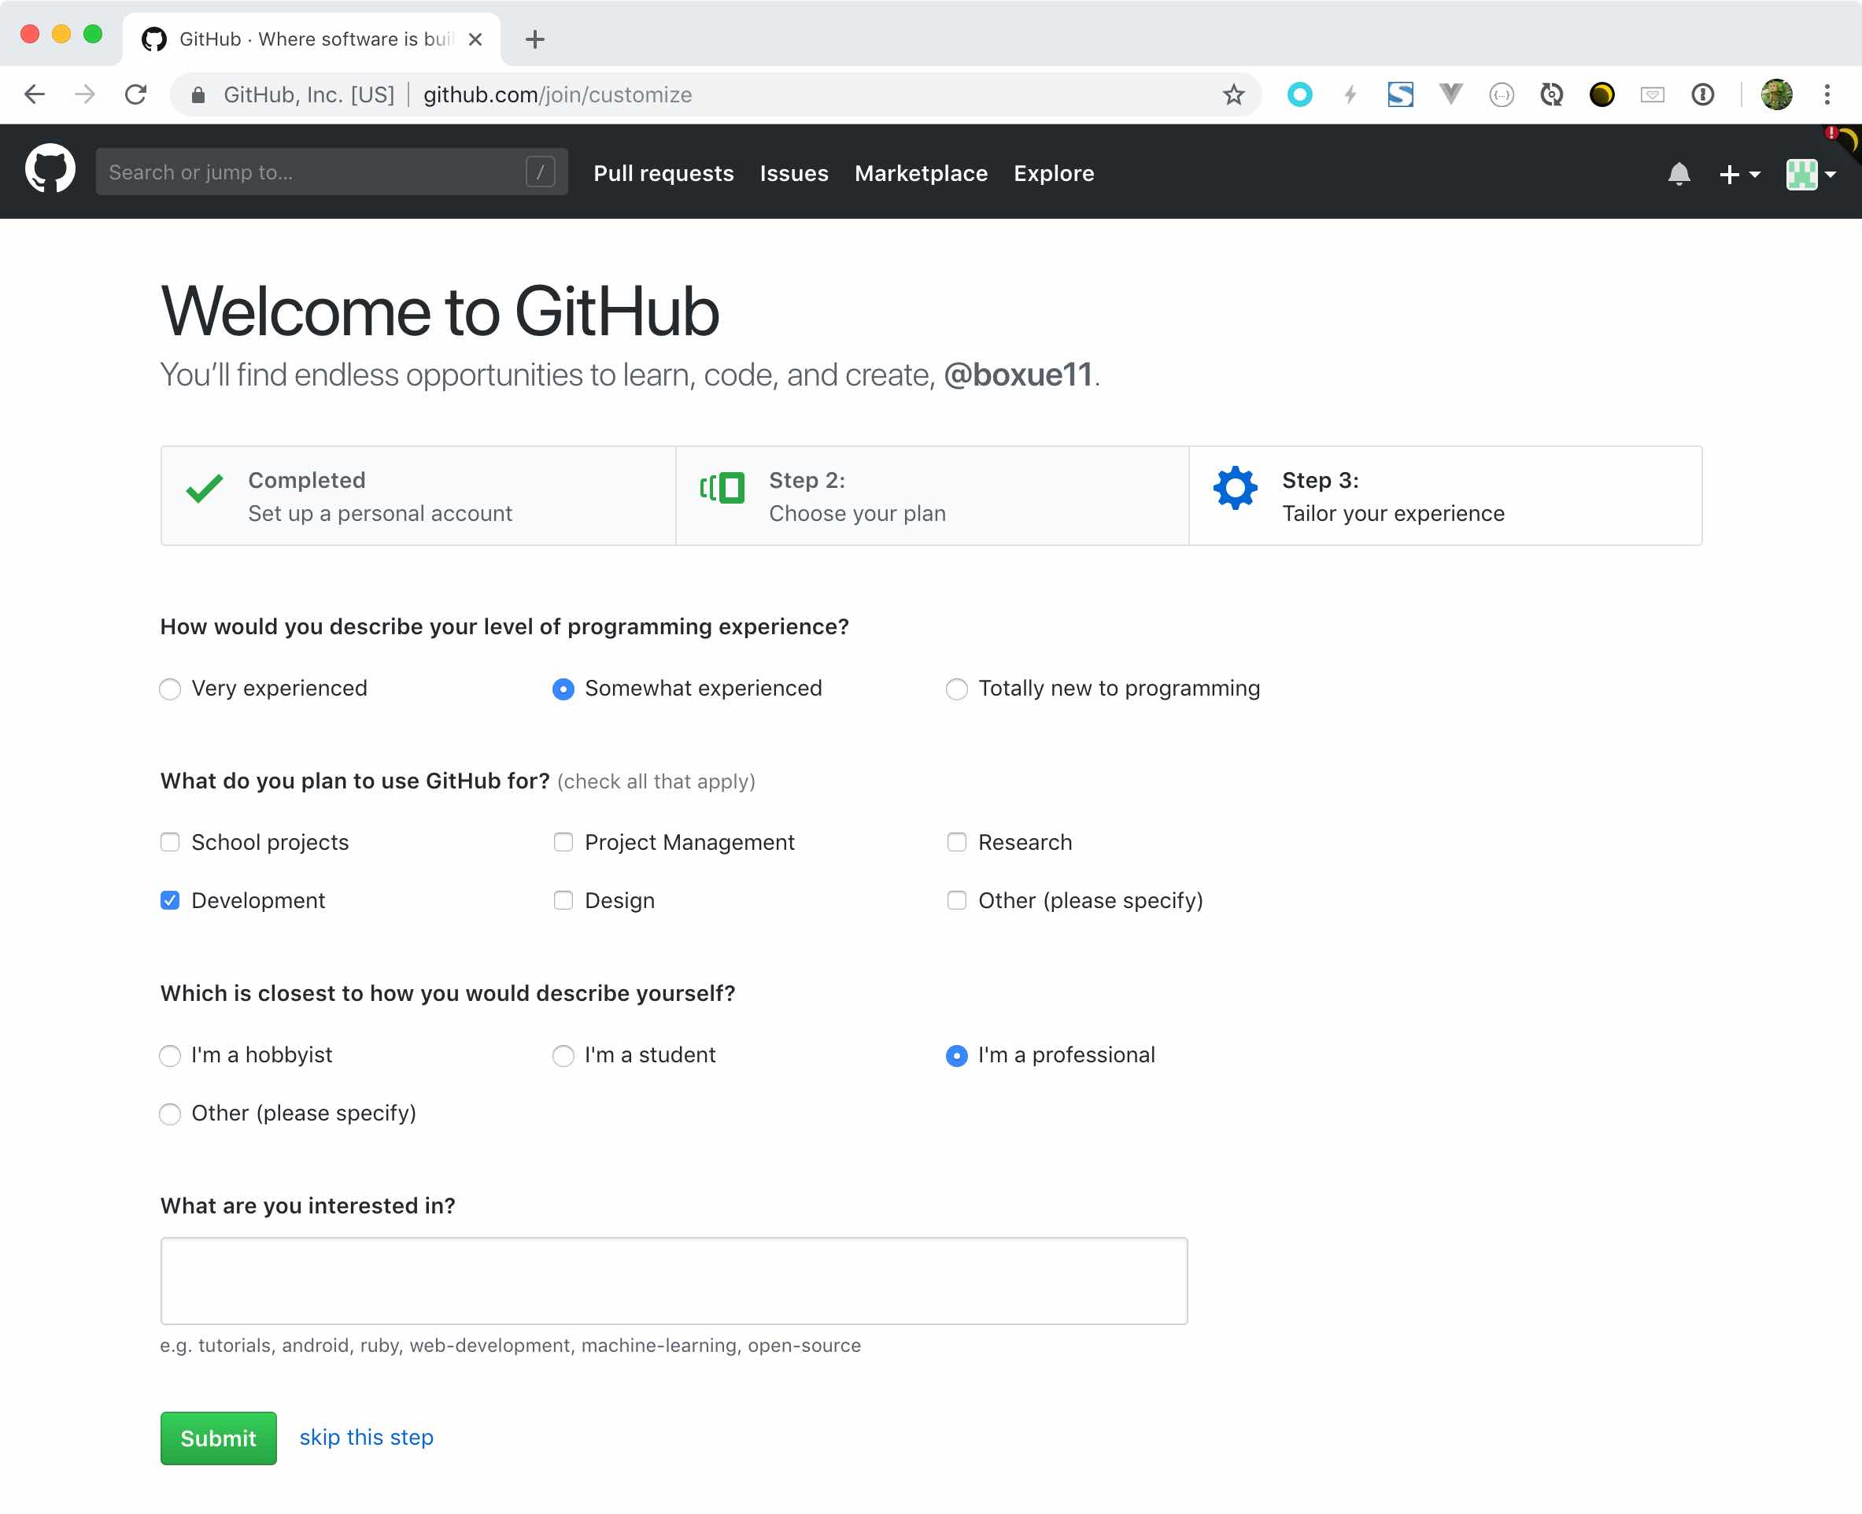View site security lock info
Viewport: 1862px width, 1514px height.
198,94
